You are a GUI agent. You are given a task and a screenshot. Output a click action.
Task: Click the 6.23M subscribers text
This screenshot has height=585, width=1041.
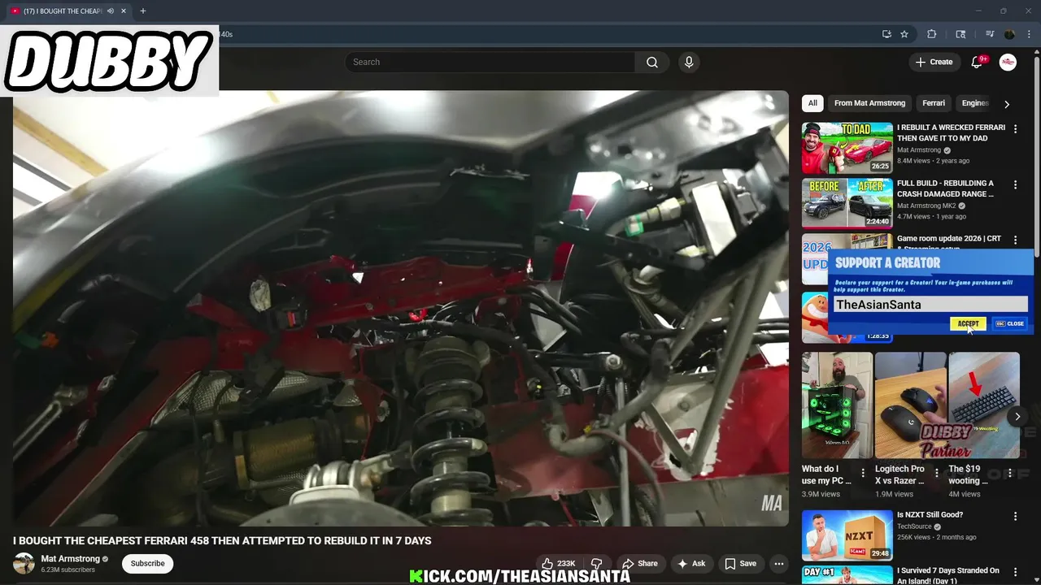click(68, 570)
